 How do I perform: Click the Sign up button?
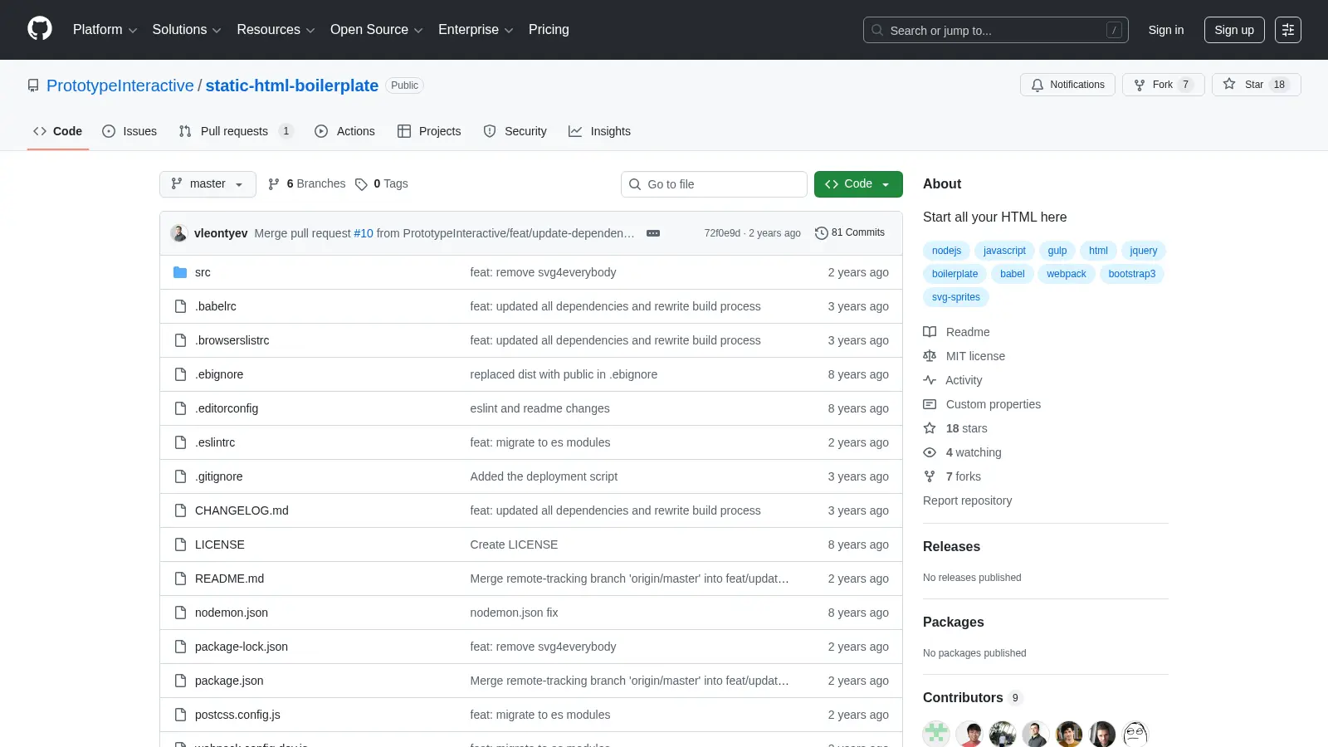point(1234,30)
